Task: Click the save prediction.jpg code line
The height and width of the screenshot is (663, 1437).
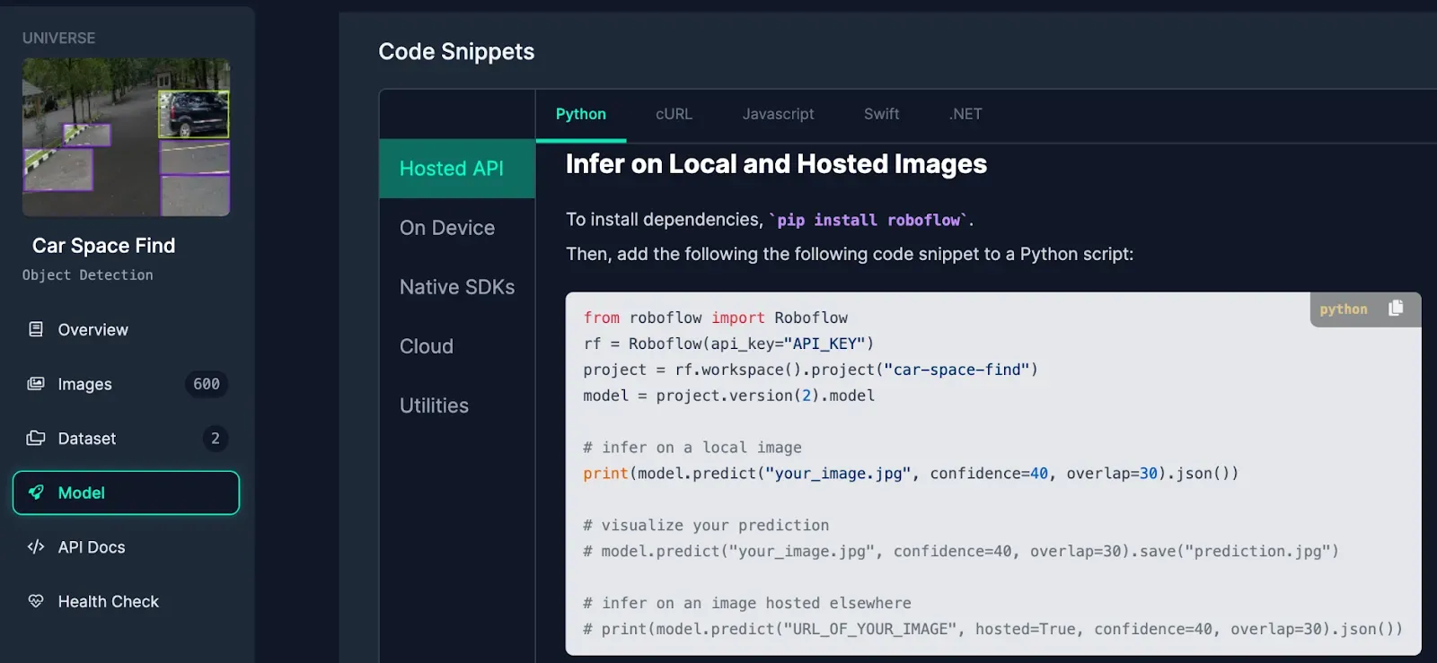Action: point(961,552)
